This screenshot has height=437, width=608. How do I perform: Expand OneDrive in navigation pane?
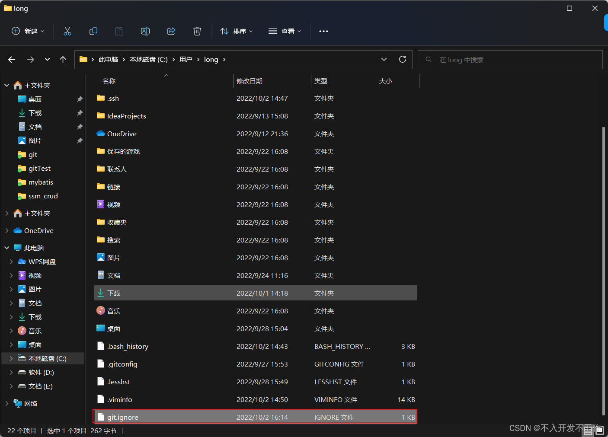click(6, 231)
